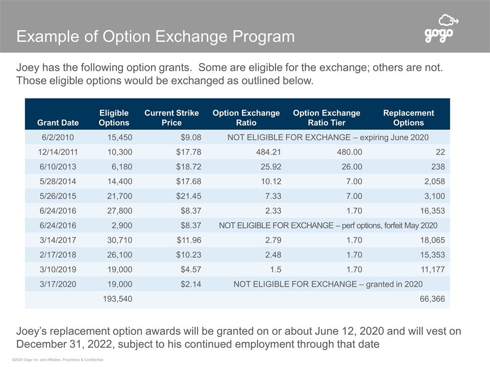Click the 'Current Strike Price' column header

pos(171,118)
